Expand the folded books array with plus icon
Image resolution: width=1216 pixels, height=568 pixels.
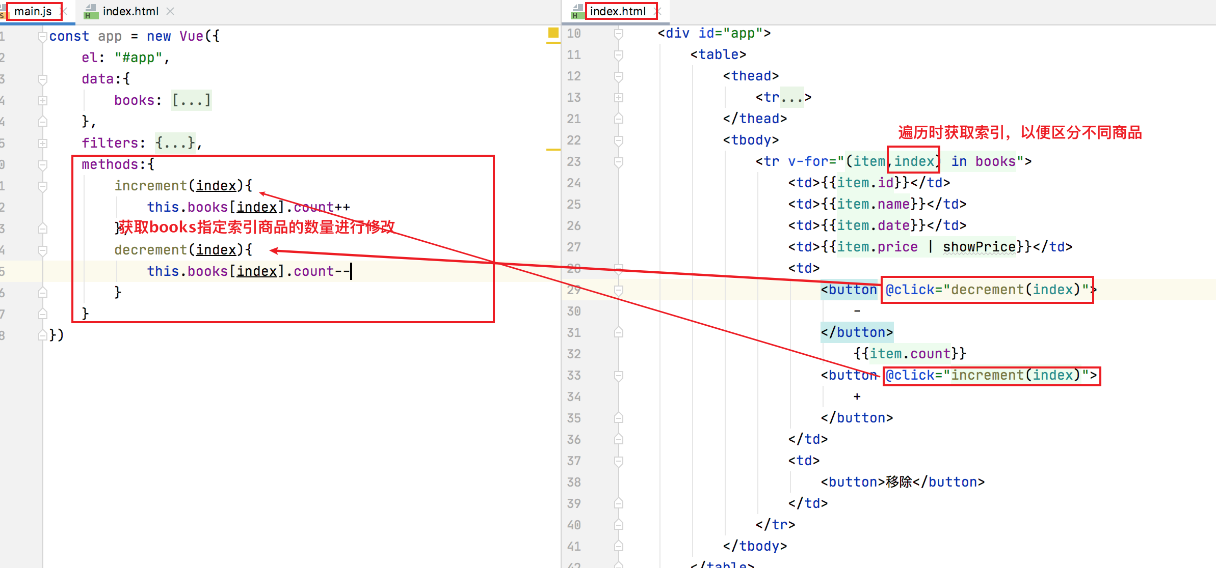point(43,100)
